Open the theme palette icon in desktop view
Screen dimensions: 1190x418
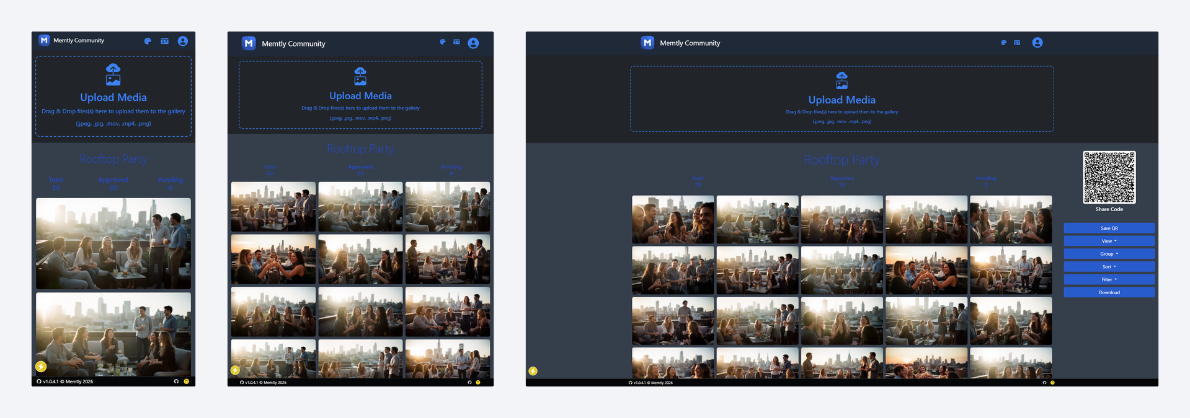[1003, 43]
